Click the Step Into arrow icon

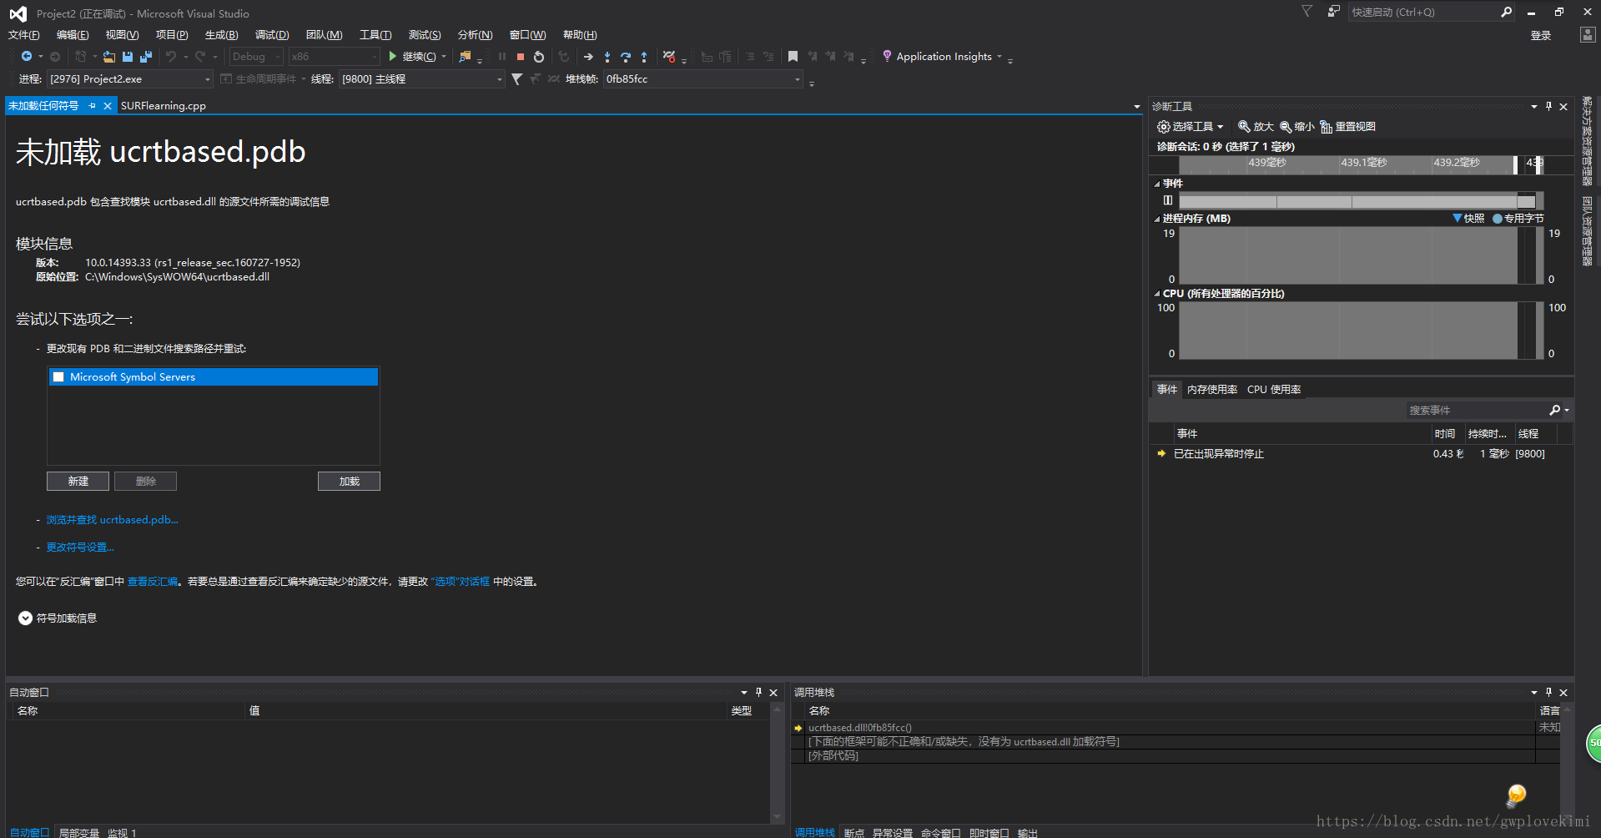pos(607,57)
